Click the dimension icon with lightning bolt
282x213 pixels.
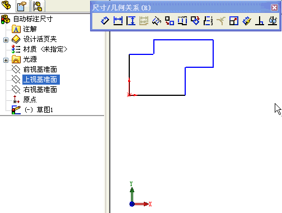point(247,21)
